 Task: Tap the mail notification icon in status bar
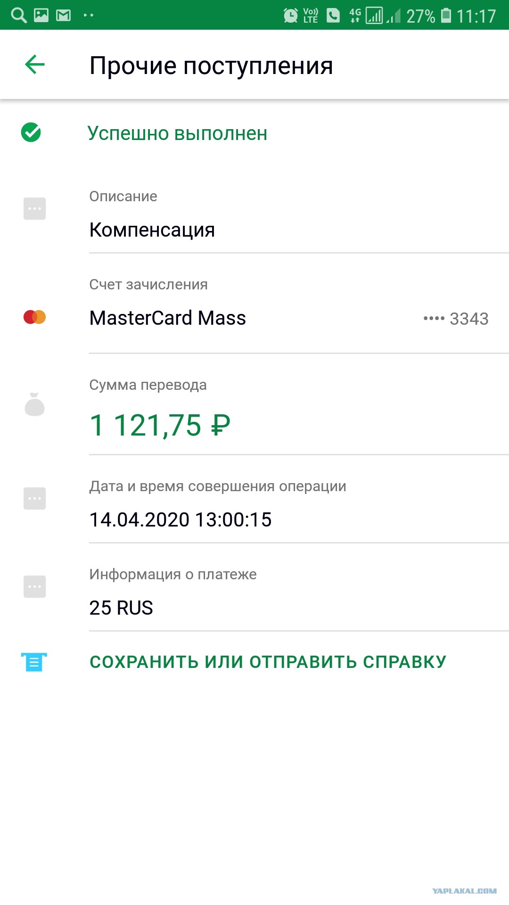pyautogui.click(x=63, y=16)
